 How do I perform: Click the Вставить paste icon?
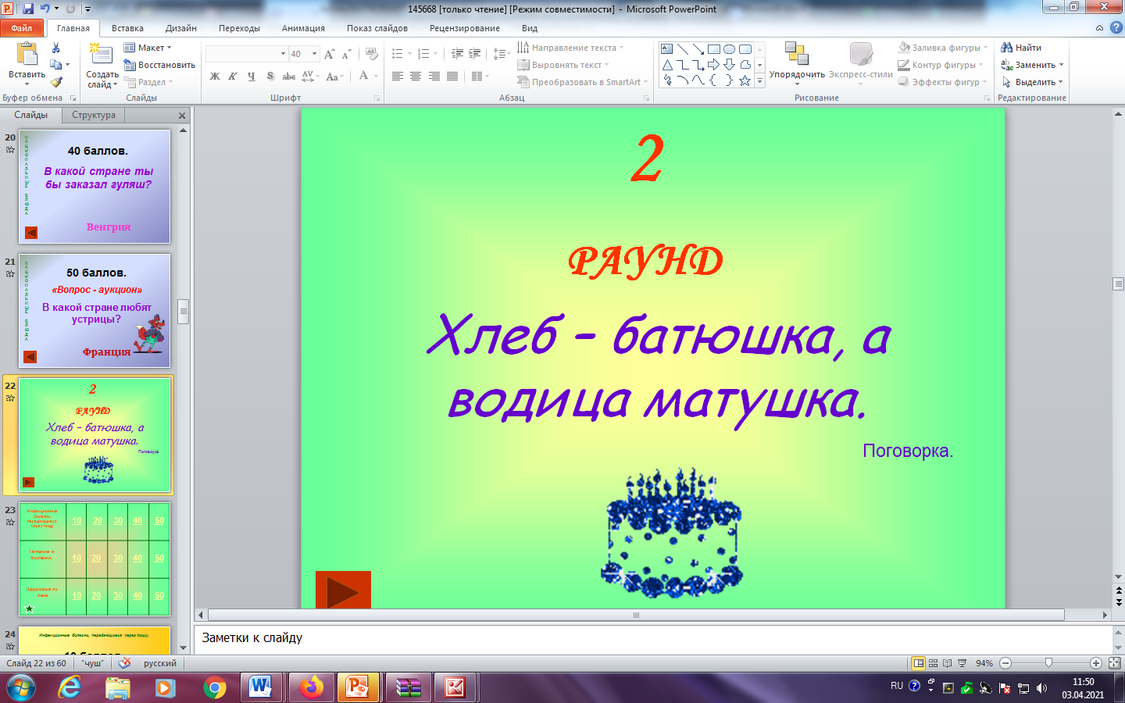(x=27, y=55)
